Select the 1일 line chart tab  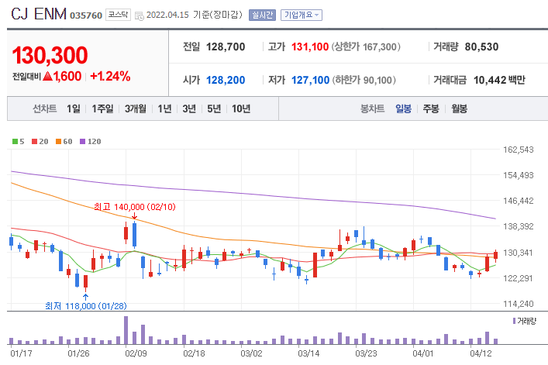click(x=74, y=108)
